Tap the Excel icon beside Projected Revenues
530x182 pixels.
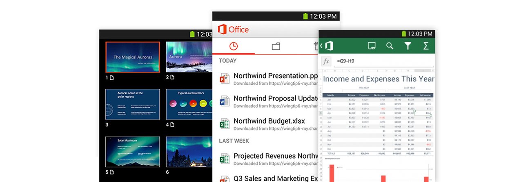(225, 159)
